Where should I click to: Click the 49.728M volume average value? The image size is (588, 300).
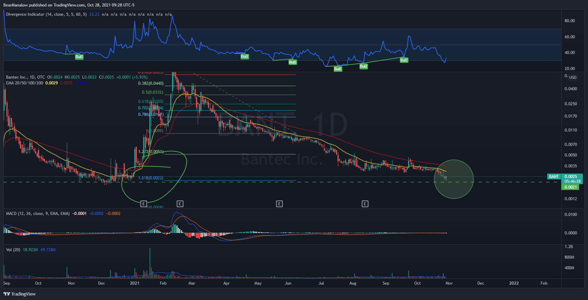coord(48,250)
